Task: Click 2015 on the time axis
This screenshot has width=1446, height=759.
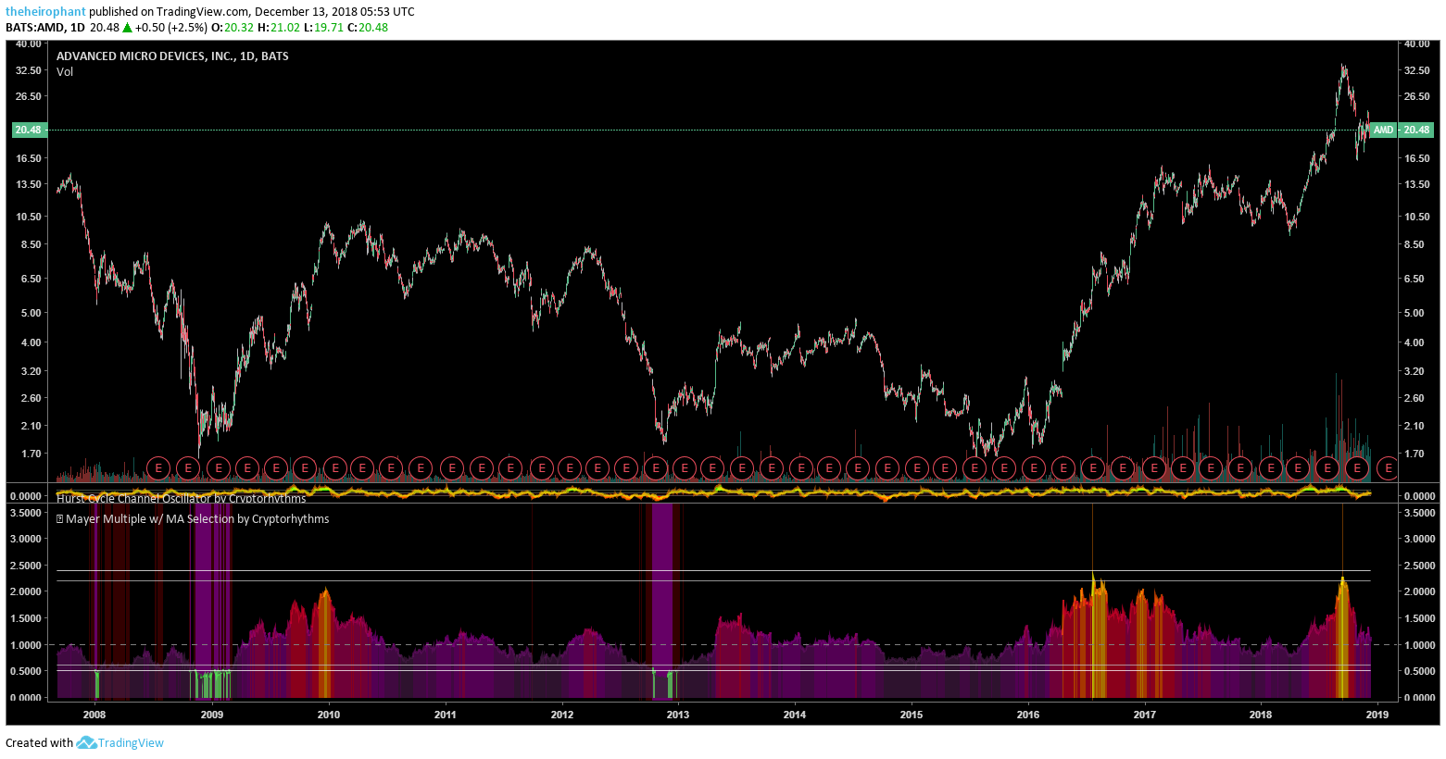Action: click(x=912, y=715)
